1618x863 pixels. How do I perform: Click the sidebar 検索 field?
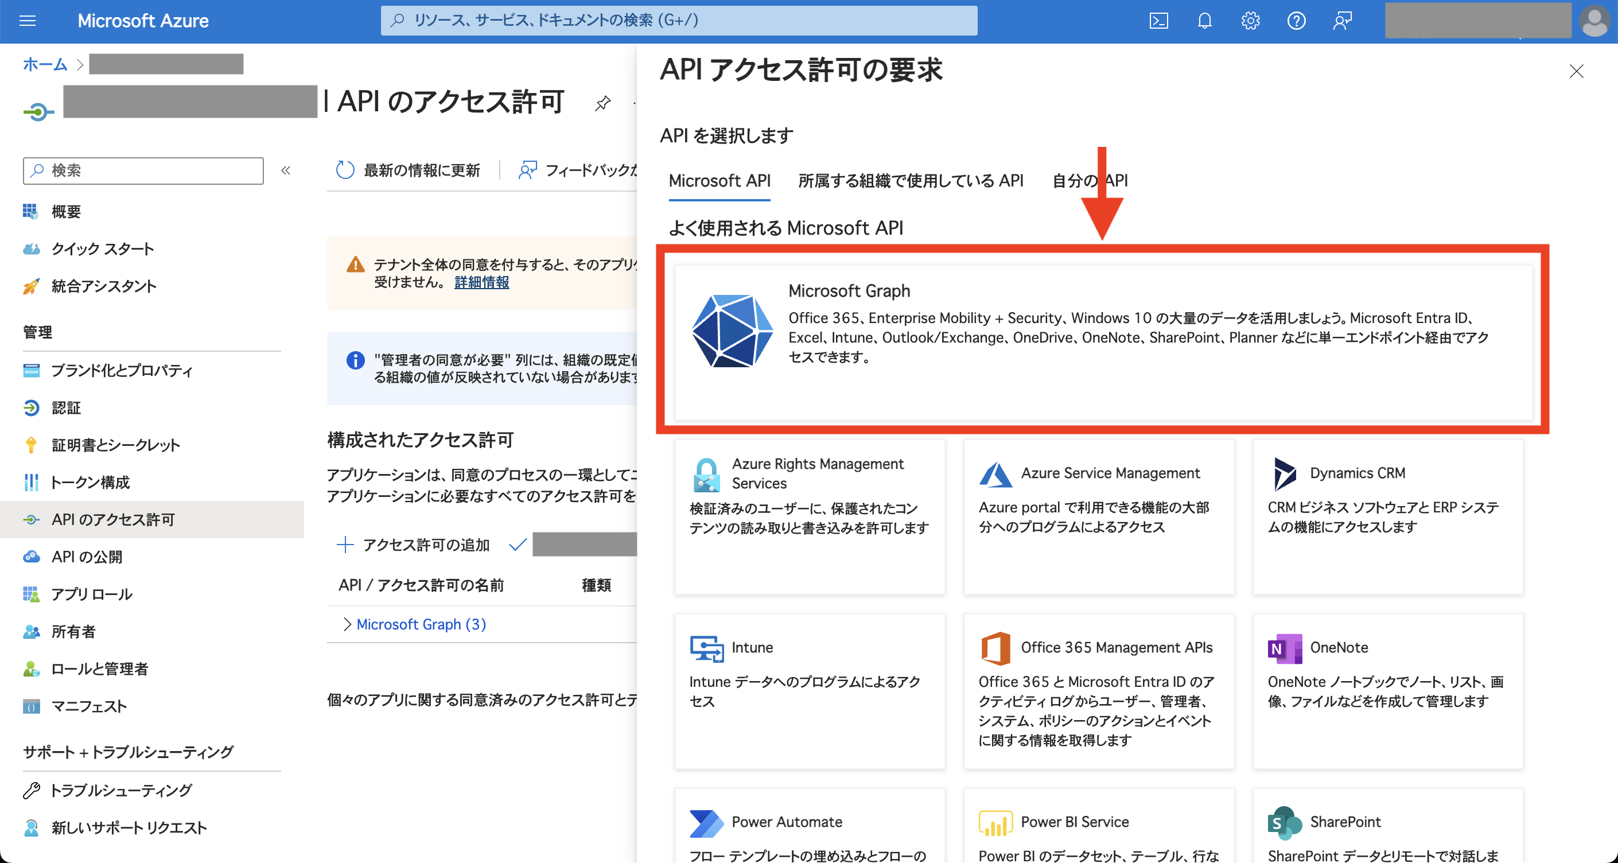point(143,170)
